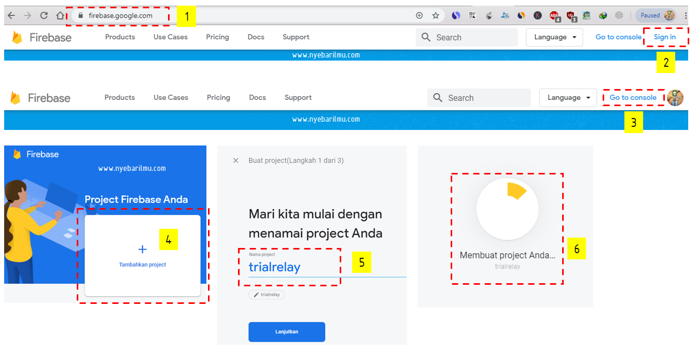Open the Language dropdown beside the profile avatar
697x351 pixels.
tap(568, 98)
